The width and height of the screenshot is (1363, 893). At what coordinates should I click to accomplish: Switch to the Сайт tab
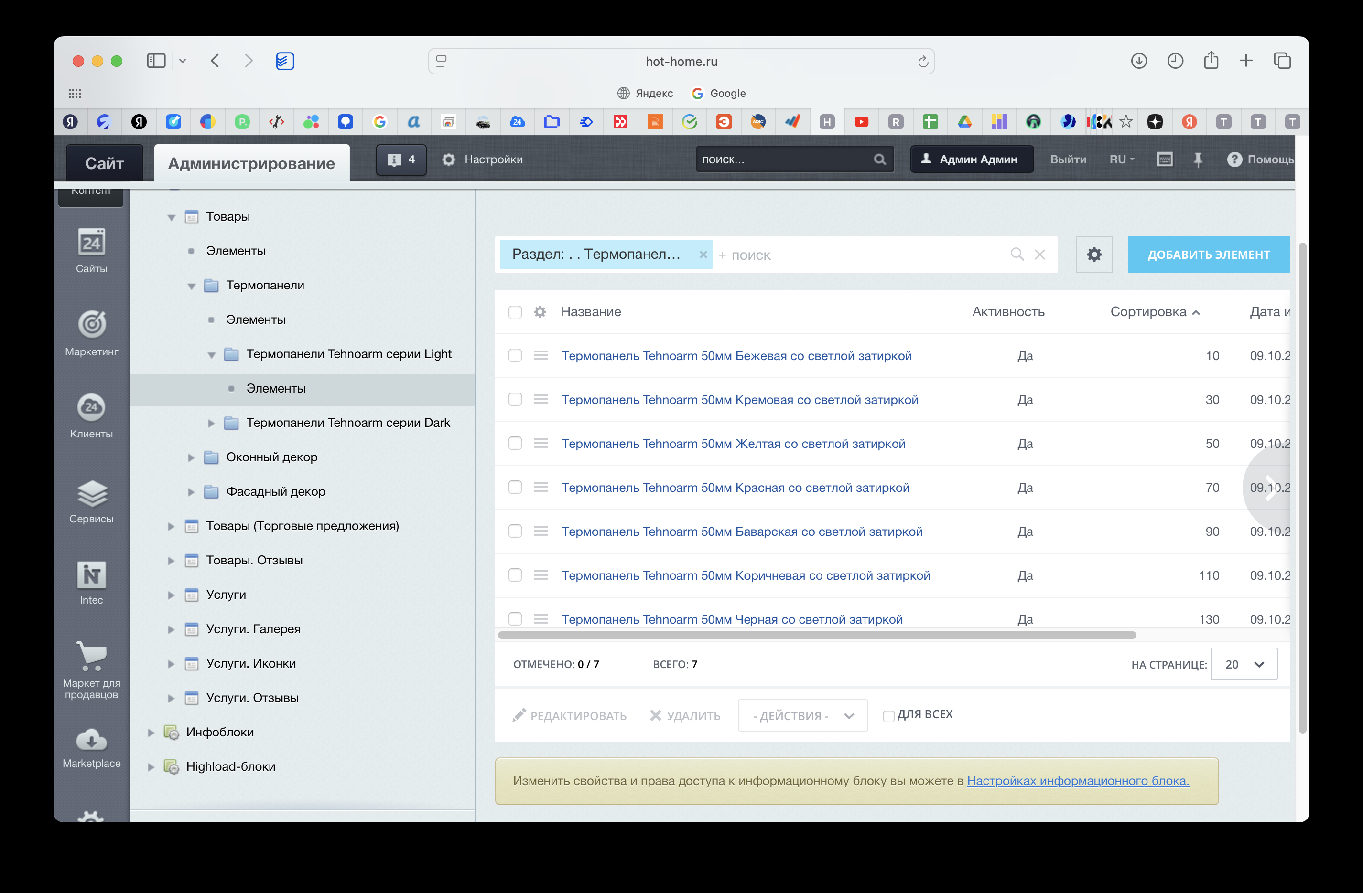pyautogui.click(x=104, y=164)
